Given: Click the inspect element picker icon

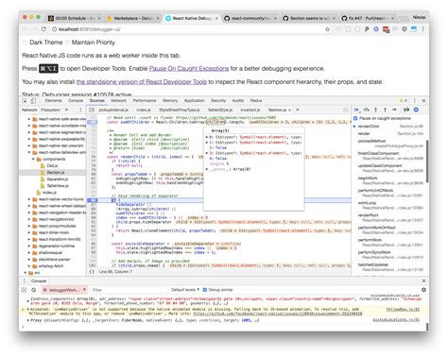Looking at the screenshot, I should pos(25,101).
